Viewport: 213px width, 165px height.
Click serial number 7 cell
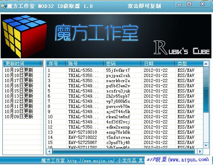pyautogui.click(x=49, y=101)
